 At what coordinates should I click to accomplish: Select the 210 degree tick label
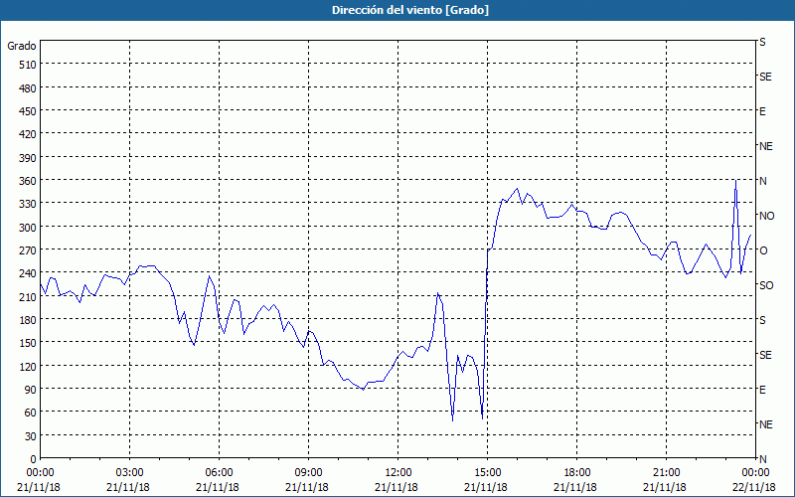(x=29, y=296)
